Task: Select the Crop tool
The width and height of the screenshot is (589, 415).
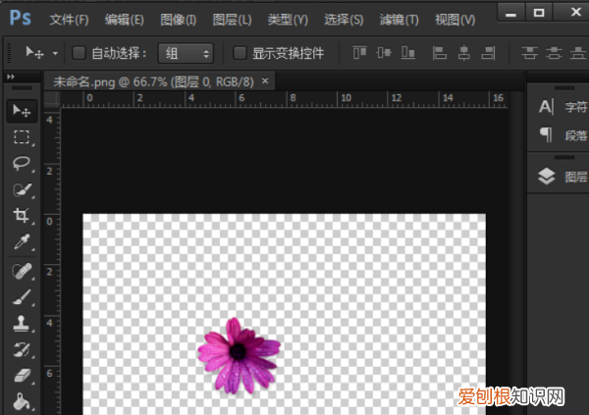Action: [22, 215]
